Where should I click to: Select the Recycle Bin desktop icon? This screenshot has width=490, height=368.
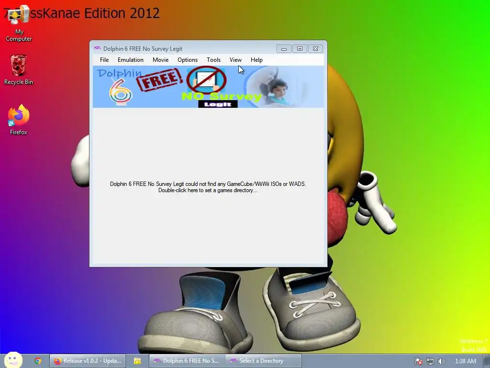(x=19, y=70)
